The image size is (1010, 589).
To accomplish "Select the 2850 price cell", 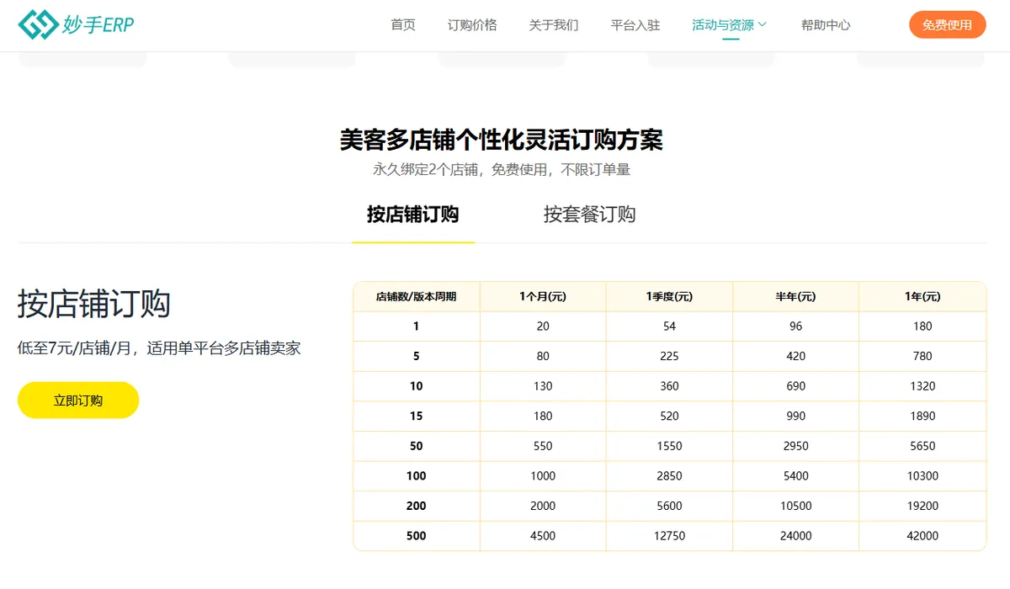I will coord(669,476).
